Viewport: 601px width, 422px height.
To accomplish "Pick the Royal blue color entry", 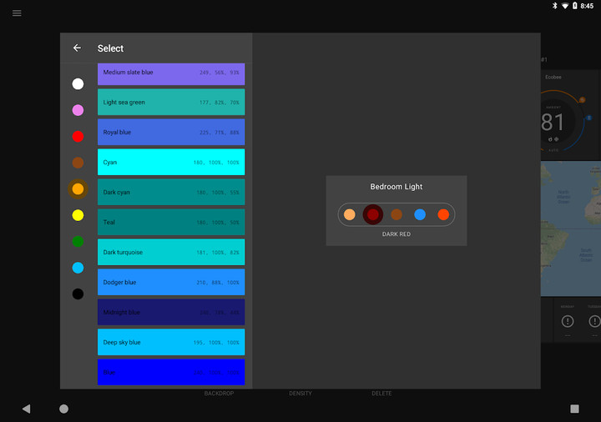I will [171, 133].
